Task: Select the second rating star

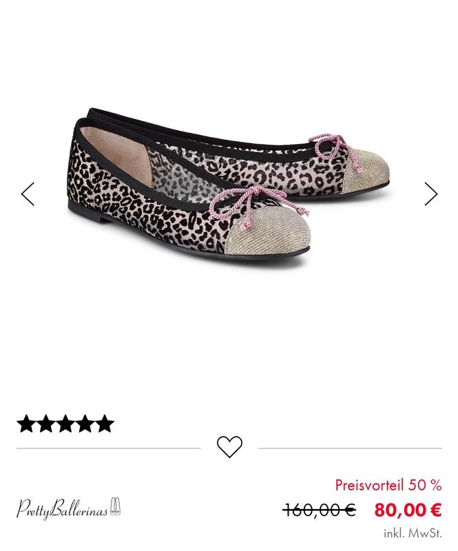Action: pyautogui.click(x=45, y=424)
